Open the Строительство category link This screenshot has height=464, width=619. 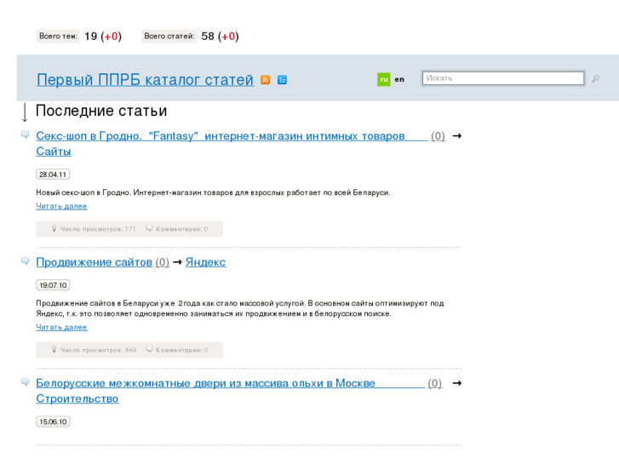pyautogui.click(x=77, y=398)
